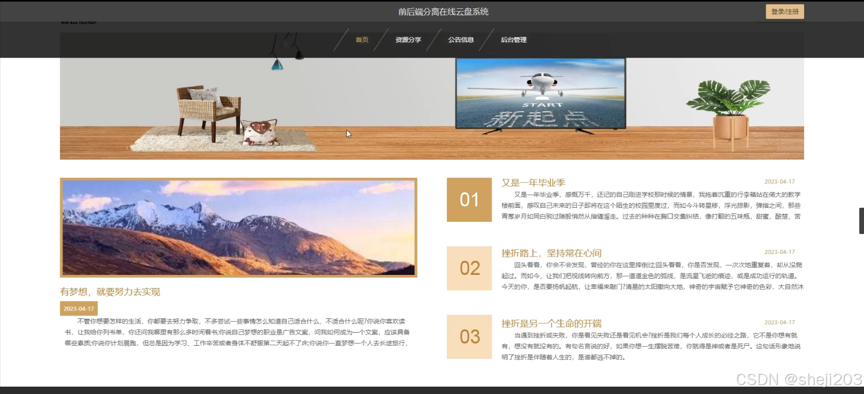Click the 前后端分离在线云盘系统 site title
Viewport: 864px width, 394px height.
click(x=443, y=12)
